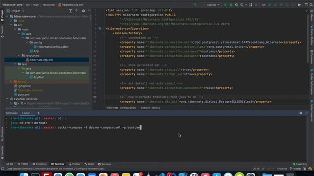Screen dimensions: 314x176
Task: Click the Git update project arrow icon
Action: tap(269, 5)
